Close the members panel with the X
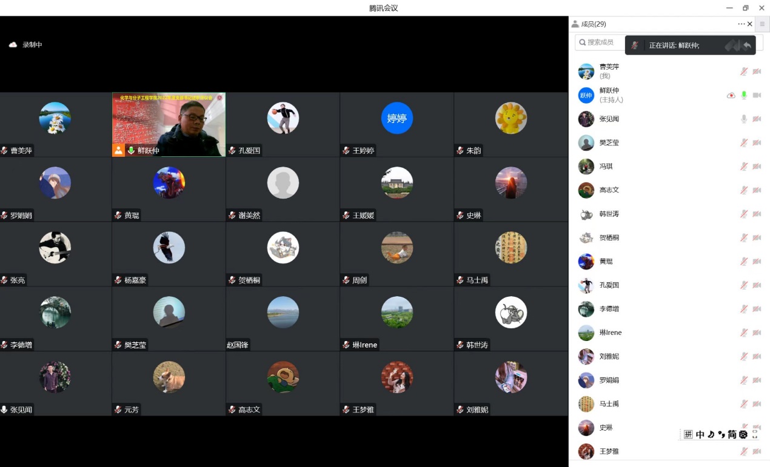 [750, 24]
